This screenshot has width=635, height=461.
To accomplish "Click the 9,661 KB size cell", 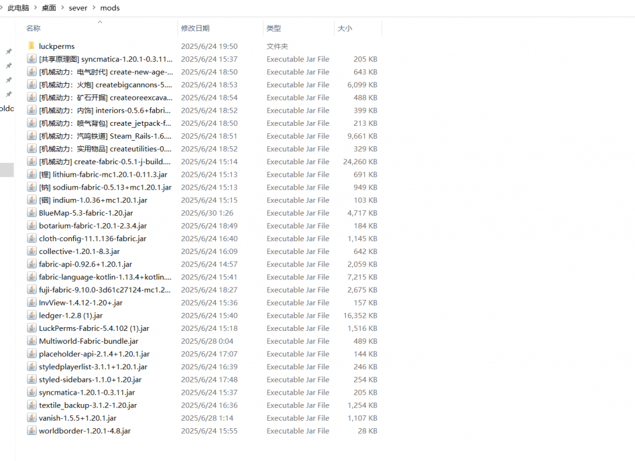I will [x=362, y=136].
